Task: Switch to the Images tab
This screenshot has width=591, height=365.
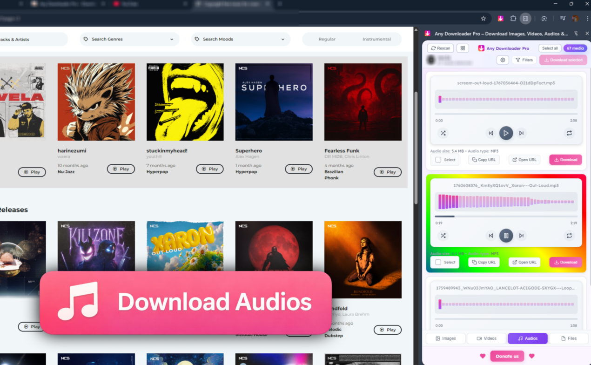Action: click(x=445, y=338)
